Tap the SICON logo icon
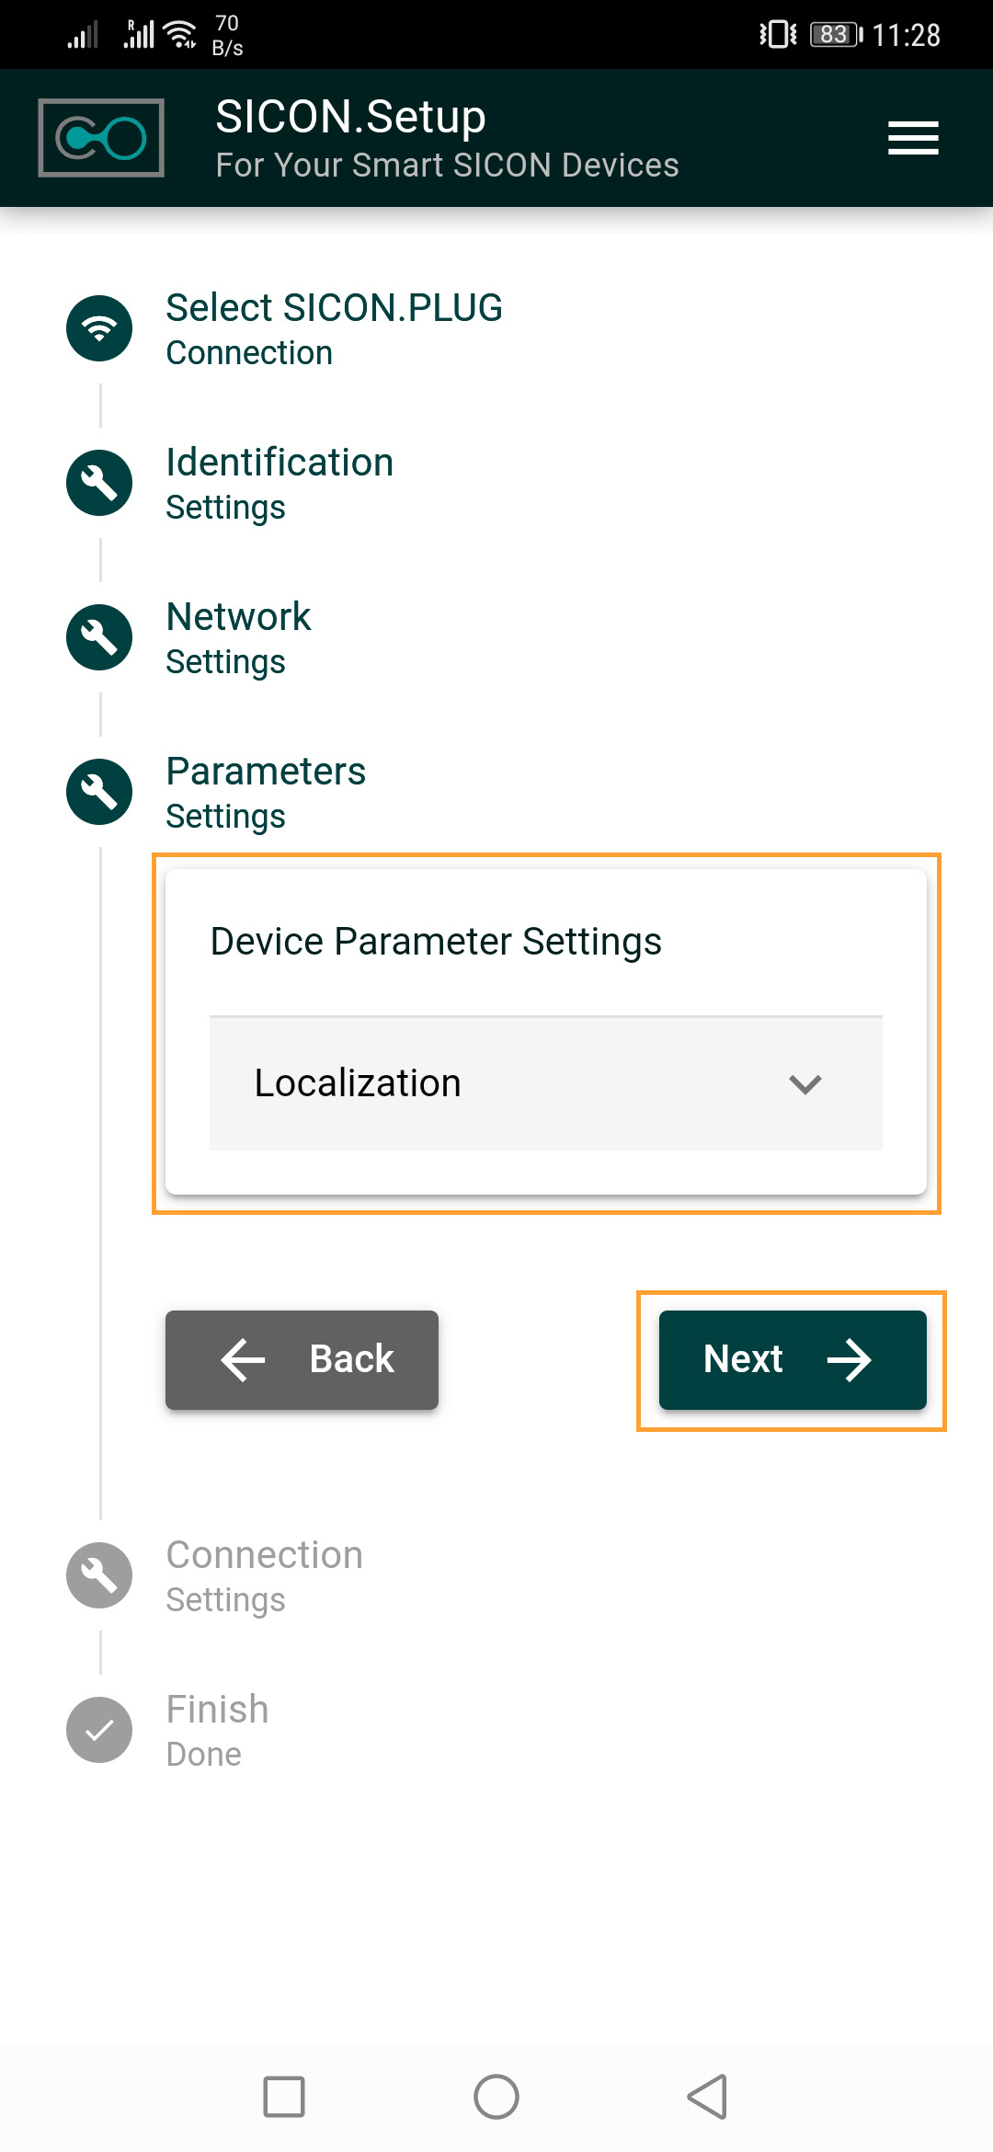 [101, 138]
